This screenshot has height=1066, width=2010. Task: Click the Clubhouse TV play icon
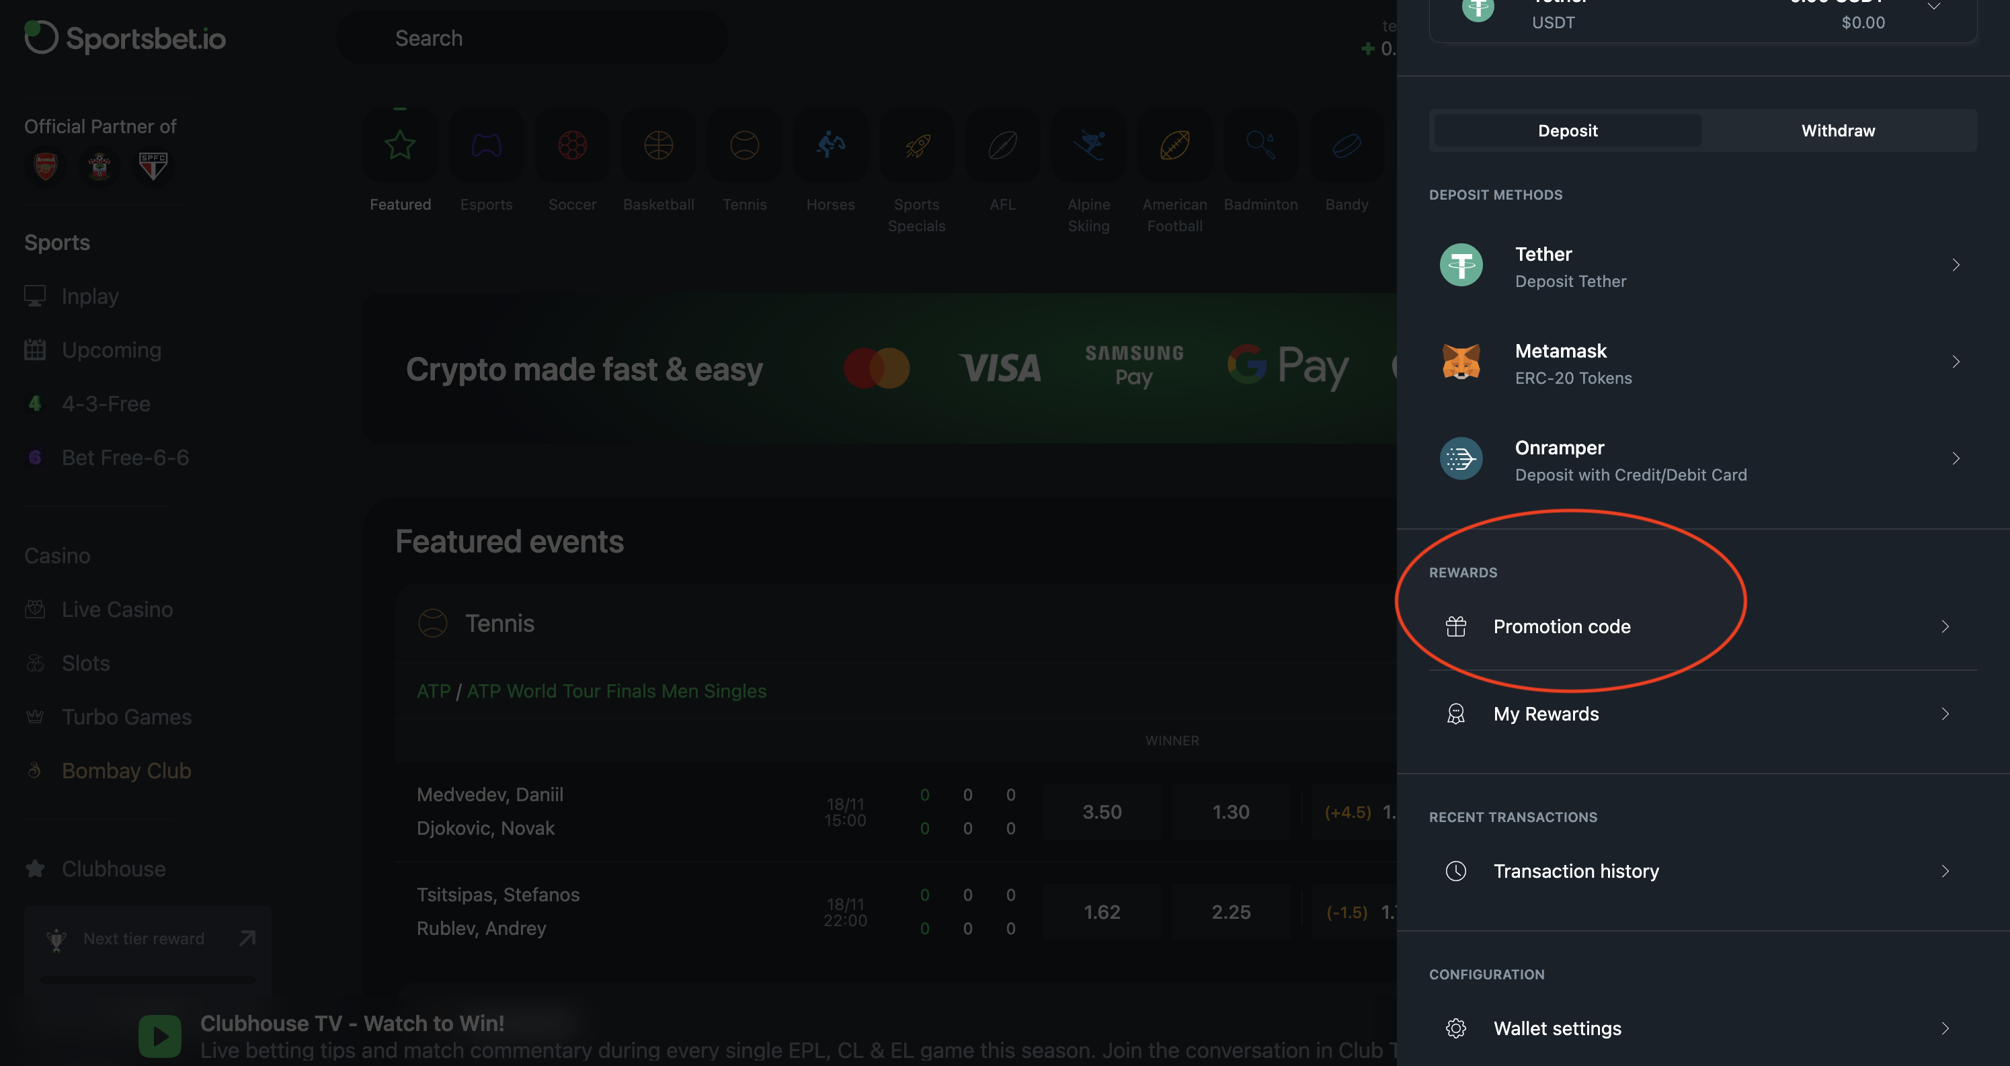(160, 1036)
